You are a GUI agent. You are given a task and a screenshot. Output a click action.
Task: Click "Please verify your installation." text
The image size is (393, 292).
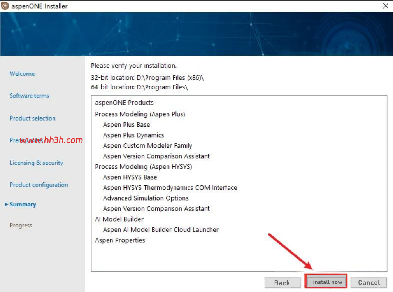[x=134, y=66]
